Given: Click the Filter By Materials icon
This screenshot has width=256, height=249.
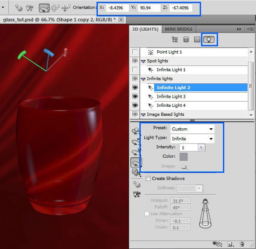Looking at the screenshot, I should point(197,39).
